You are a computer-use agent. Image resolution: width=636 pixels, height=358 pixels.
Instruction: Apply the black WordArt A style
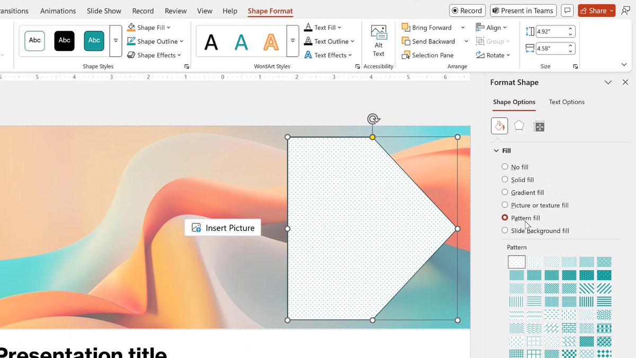211,41
